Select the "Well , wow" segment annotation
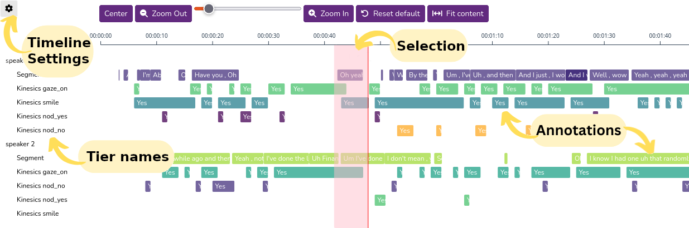 609,75
